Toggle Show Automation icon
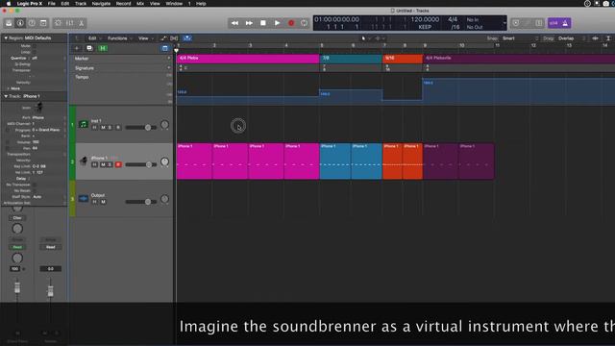This screenshot has height=346, width=615. click(x=163, y=38)
